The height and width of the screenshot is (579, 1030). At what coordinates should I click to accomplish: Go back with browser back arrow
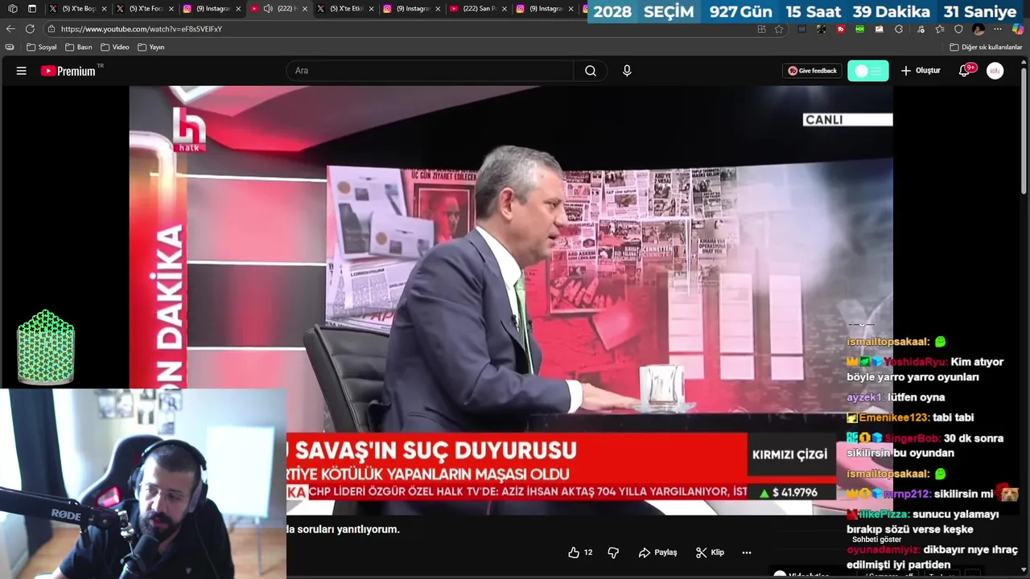(x=10, y=29)
